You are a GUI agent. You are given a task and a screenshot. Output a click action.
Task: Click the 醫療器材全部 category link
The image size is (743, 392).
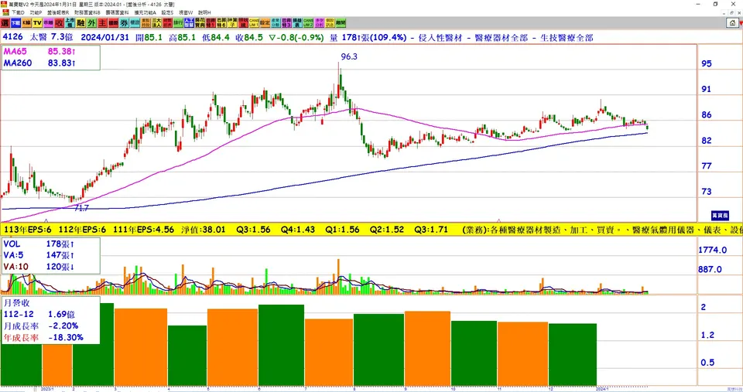point(501,37)
